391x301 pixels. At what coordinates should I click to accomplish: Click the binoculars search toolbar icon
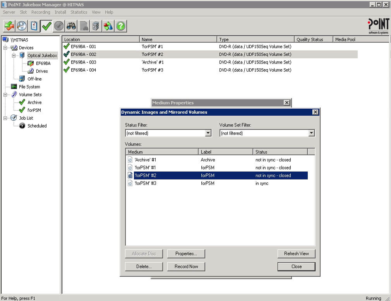coord(71,26)
